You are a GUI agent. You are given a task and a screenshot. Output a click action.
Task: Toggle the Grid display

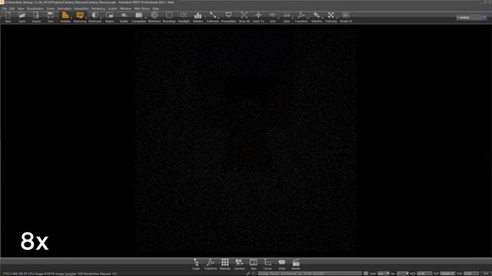pyautogui.click(x=272, y=17)
